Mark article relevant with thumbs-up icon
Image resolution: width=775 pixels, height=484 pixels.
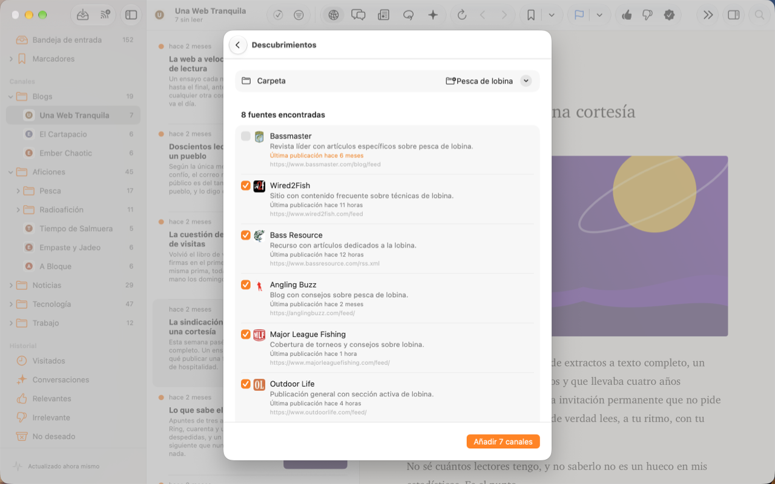coord(627,15)
